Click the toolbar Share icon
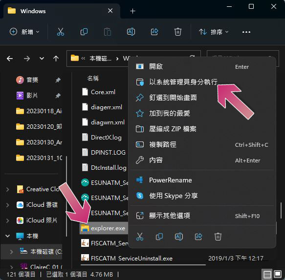Viewport: 285px width, 280px height. pos(154,32)
